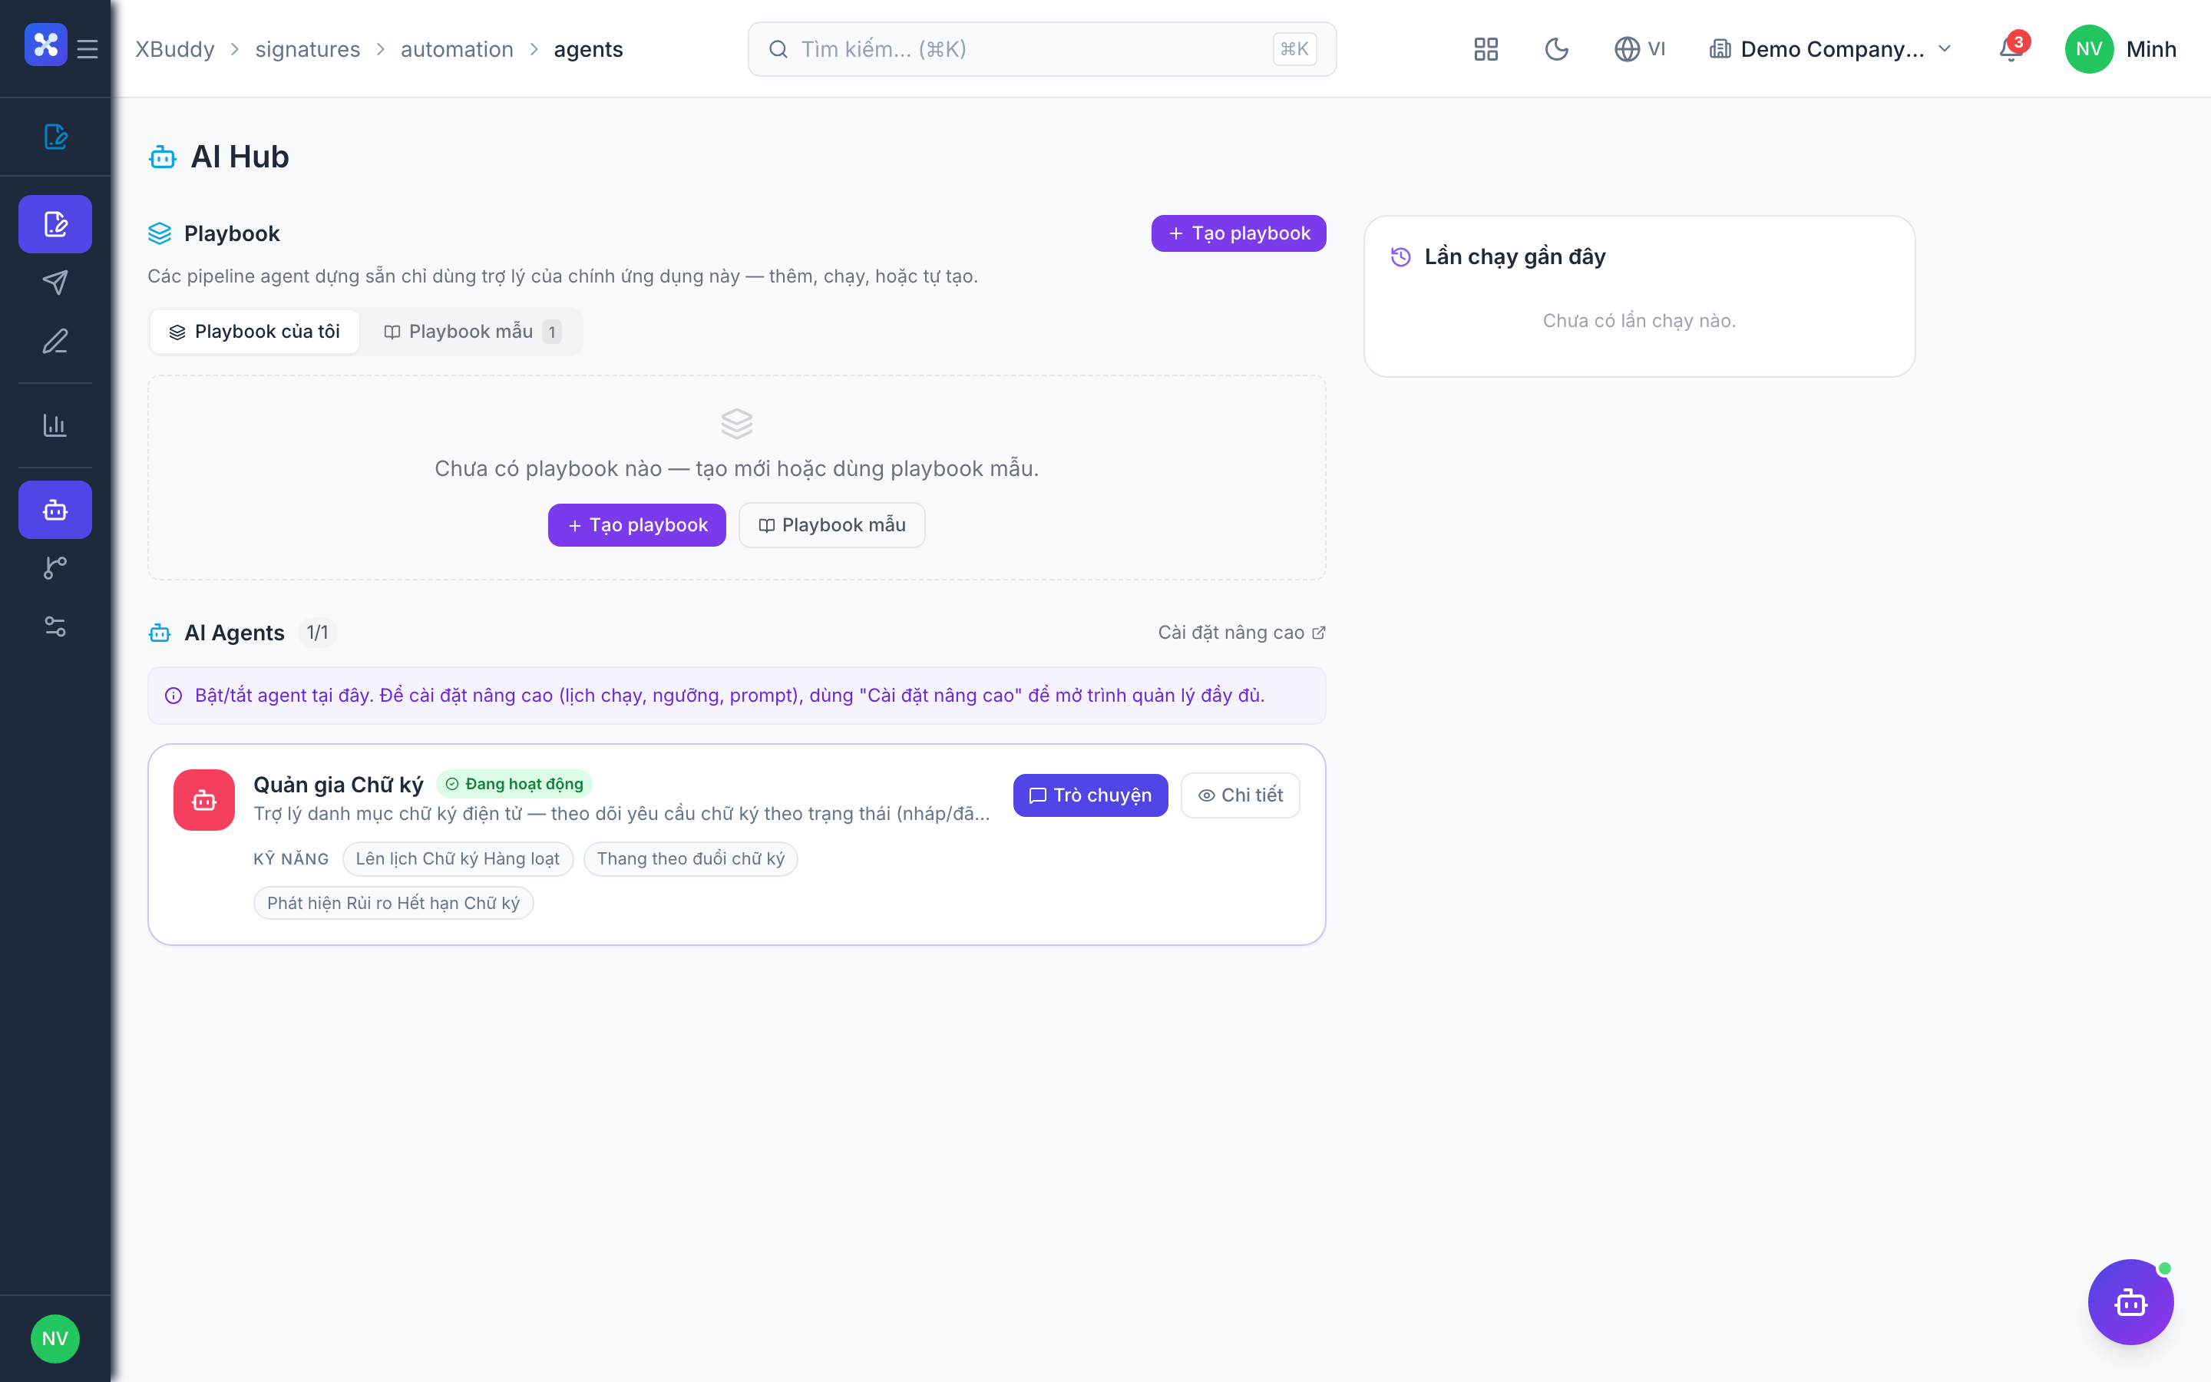Screen dimensions: 2211x1382
Task: Open Cài đặt nâng cao link
Action: pyautogui.click(x=1241, y=633)
